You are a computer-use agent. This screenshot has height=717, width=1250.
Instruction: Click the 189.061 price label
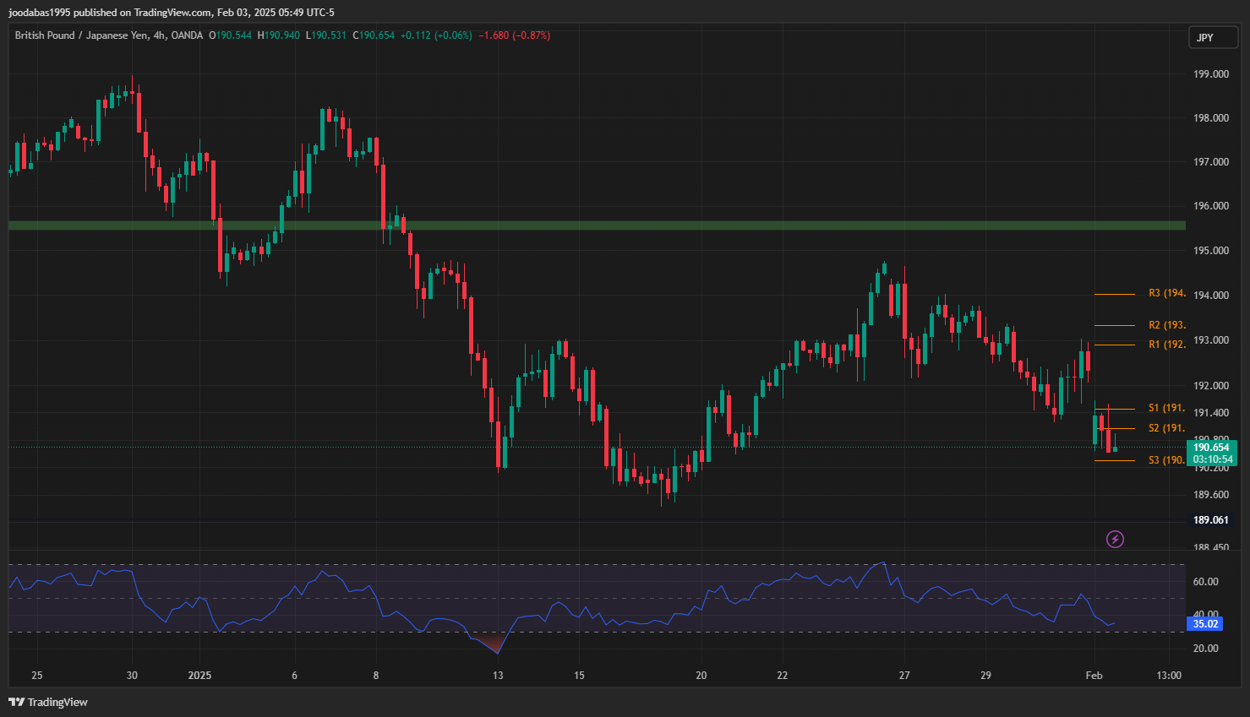[x=1211, y=520]
